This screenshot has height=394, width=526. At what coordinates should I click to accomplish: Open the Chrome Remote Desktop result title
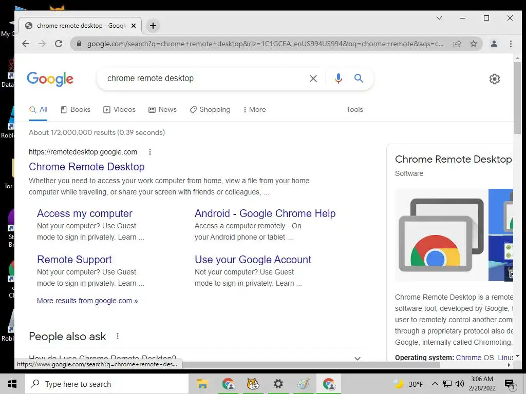click(86, 167)
